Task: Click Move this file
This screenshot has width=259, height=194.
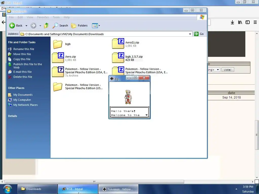Action: [22, 54]
